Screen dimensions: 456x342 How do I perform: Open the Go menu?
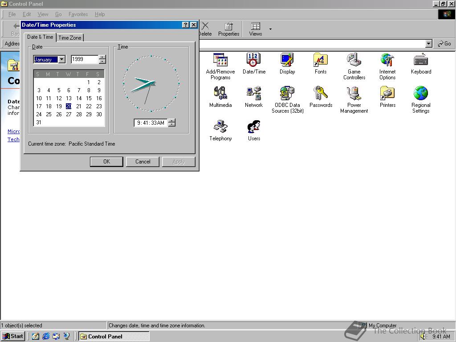point(58,14)
